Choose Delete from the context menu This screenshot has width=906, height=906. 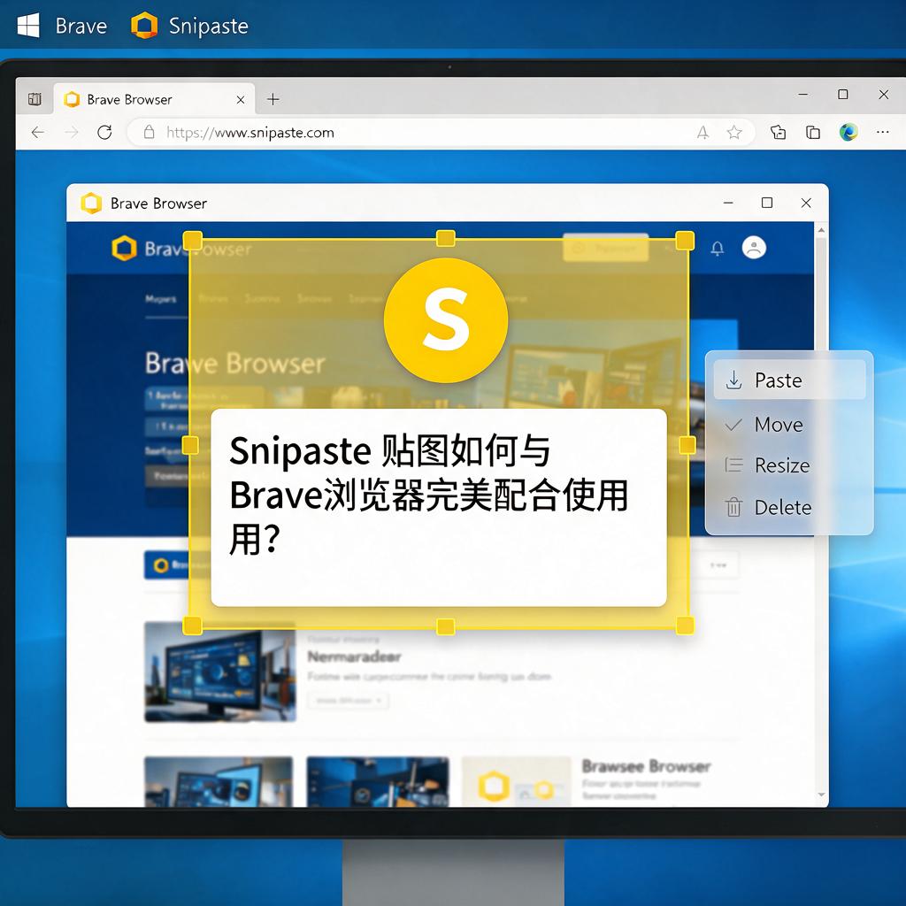789,507
